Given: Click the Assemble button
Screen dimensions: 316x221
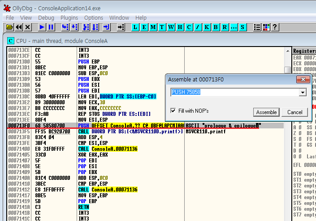Looking at the screenshot, I should point(266,112).
